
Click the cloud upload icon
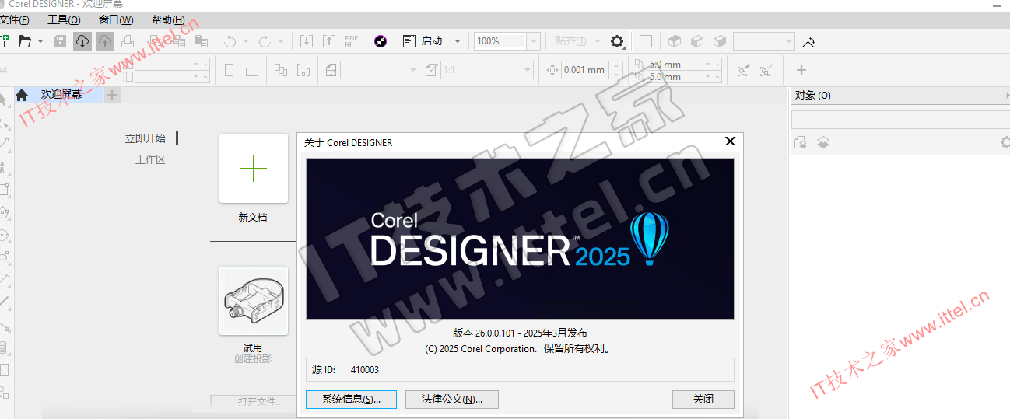[105, 41]
